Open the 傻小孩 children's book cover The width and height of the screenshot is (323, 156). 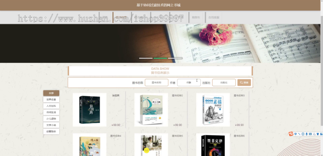coord(90,145)
